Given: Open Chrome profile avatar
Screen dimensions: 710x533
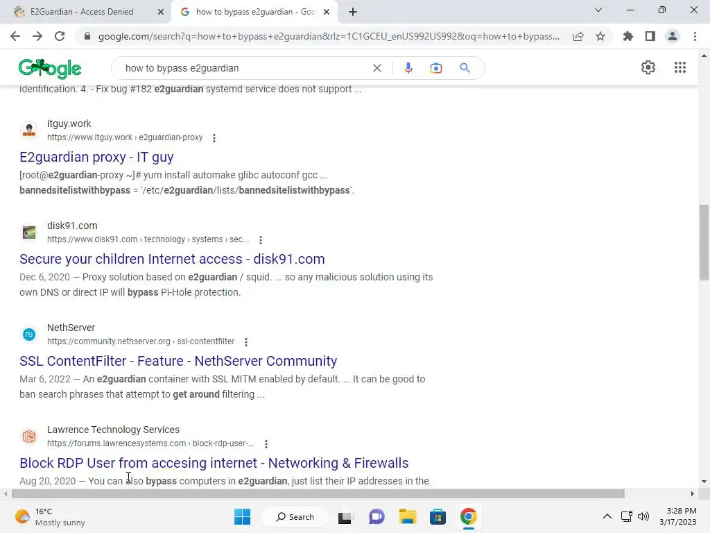Looking at the screenshot, I should (x=673, y=36).
